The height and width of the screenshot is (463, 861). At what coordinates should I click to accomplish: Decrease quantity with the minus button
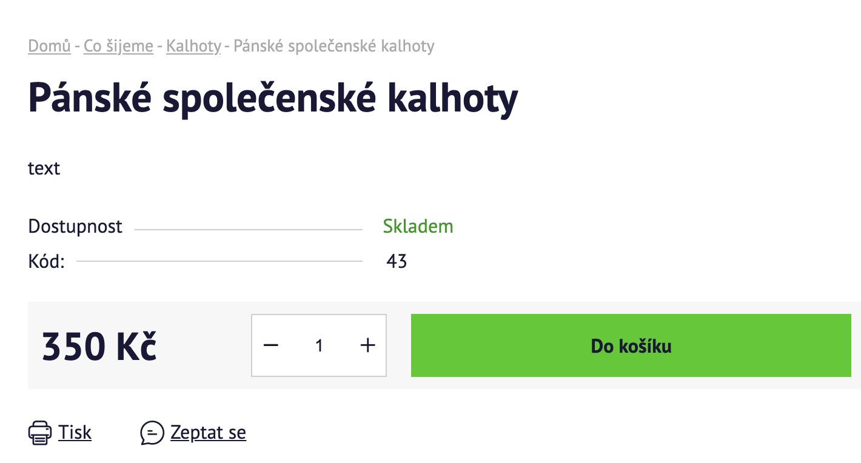pos(270,345)
